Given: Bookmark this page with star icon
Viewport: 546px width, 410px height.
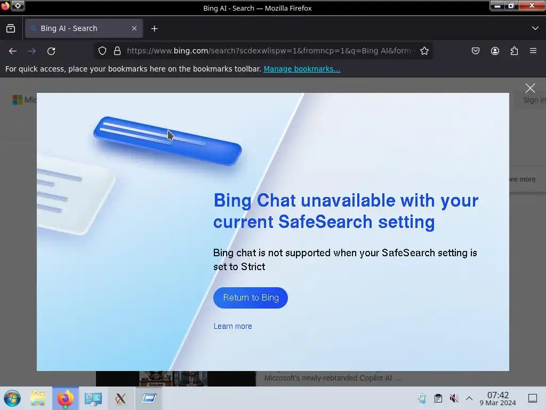Looking at the screenshot, I should (424, 51).
